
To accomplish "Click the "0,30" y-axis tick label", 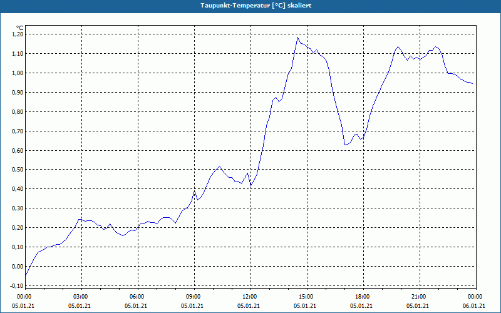I will (19, 208).
